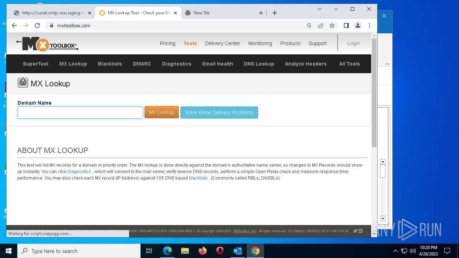459x258 pixels.
Task: Open Windows Start menu
Action: point(9,251)
